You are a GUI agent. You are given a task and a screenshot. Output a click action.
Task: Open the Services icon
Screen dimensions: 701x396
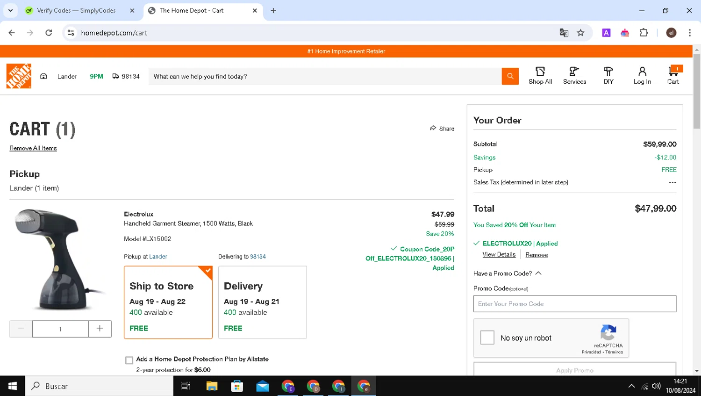(574, 72)
